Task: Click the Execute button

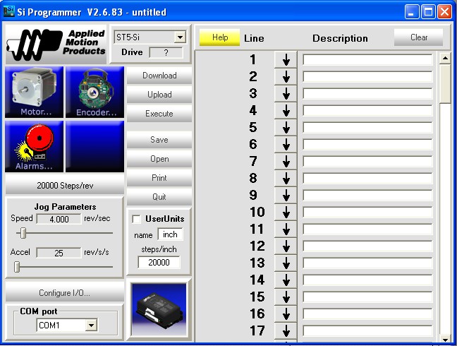Action: coord(159,114)
